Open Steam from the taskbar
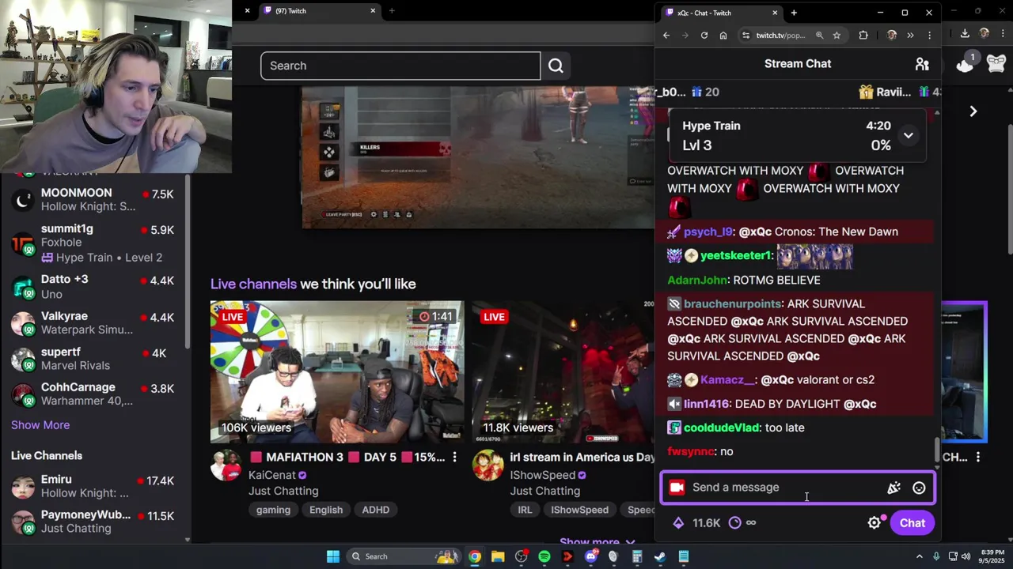1013x569 pixels. (660, 556)
